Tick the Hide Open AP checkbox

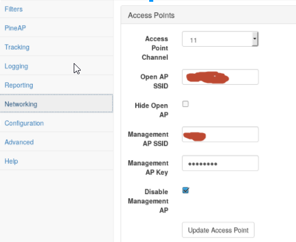tap(185, 104)
